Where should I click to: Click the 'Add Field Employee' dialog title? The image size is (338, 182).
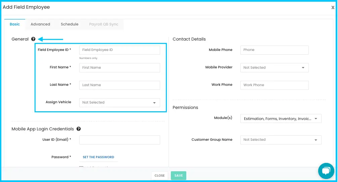(x=26, y=7)
